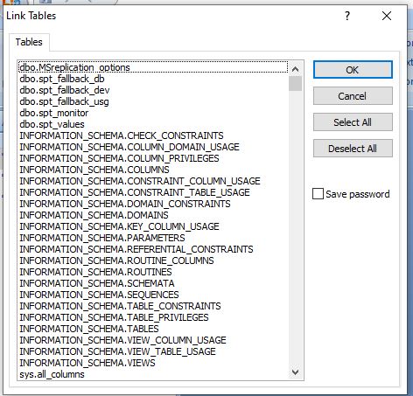Click the question mark help icon

point(347,16)
